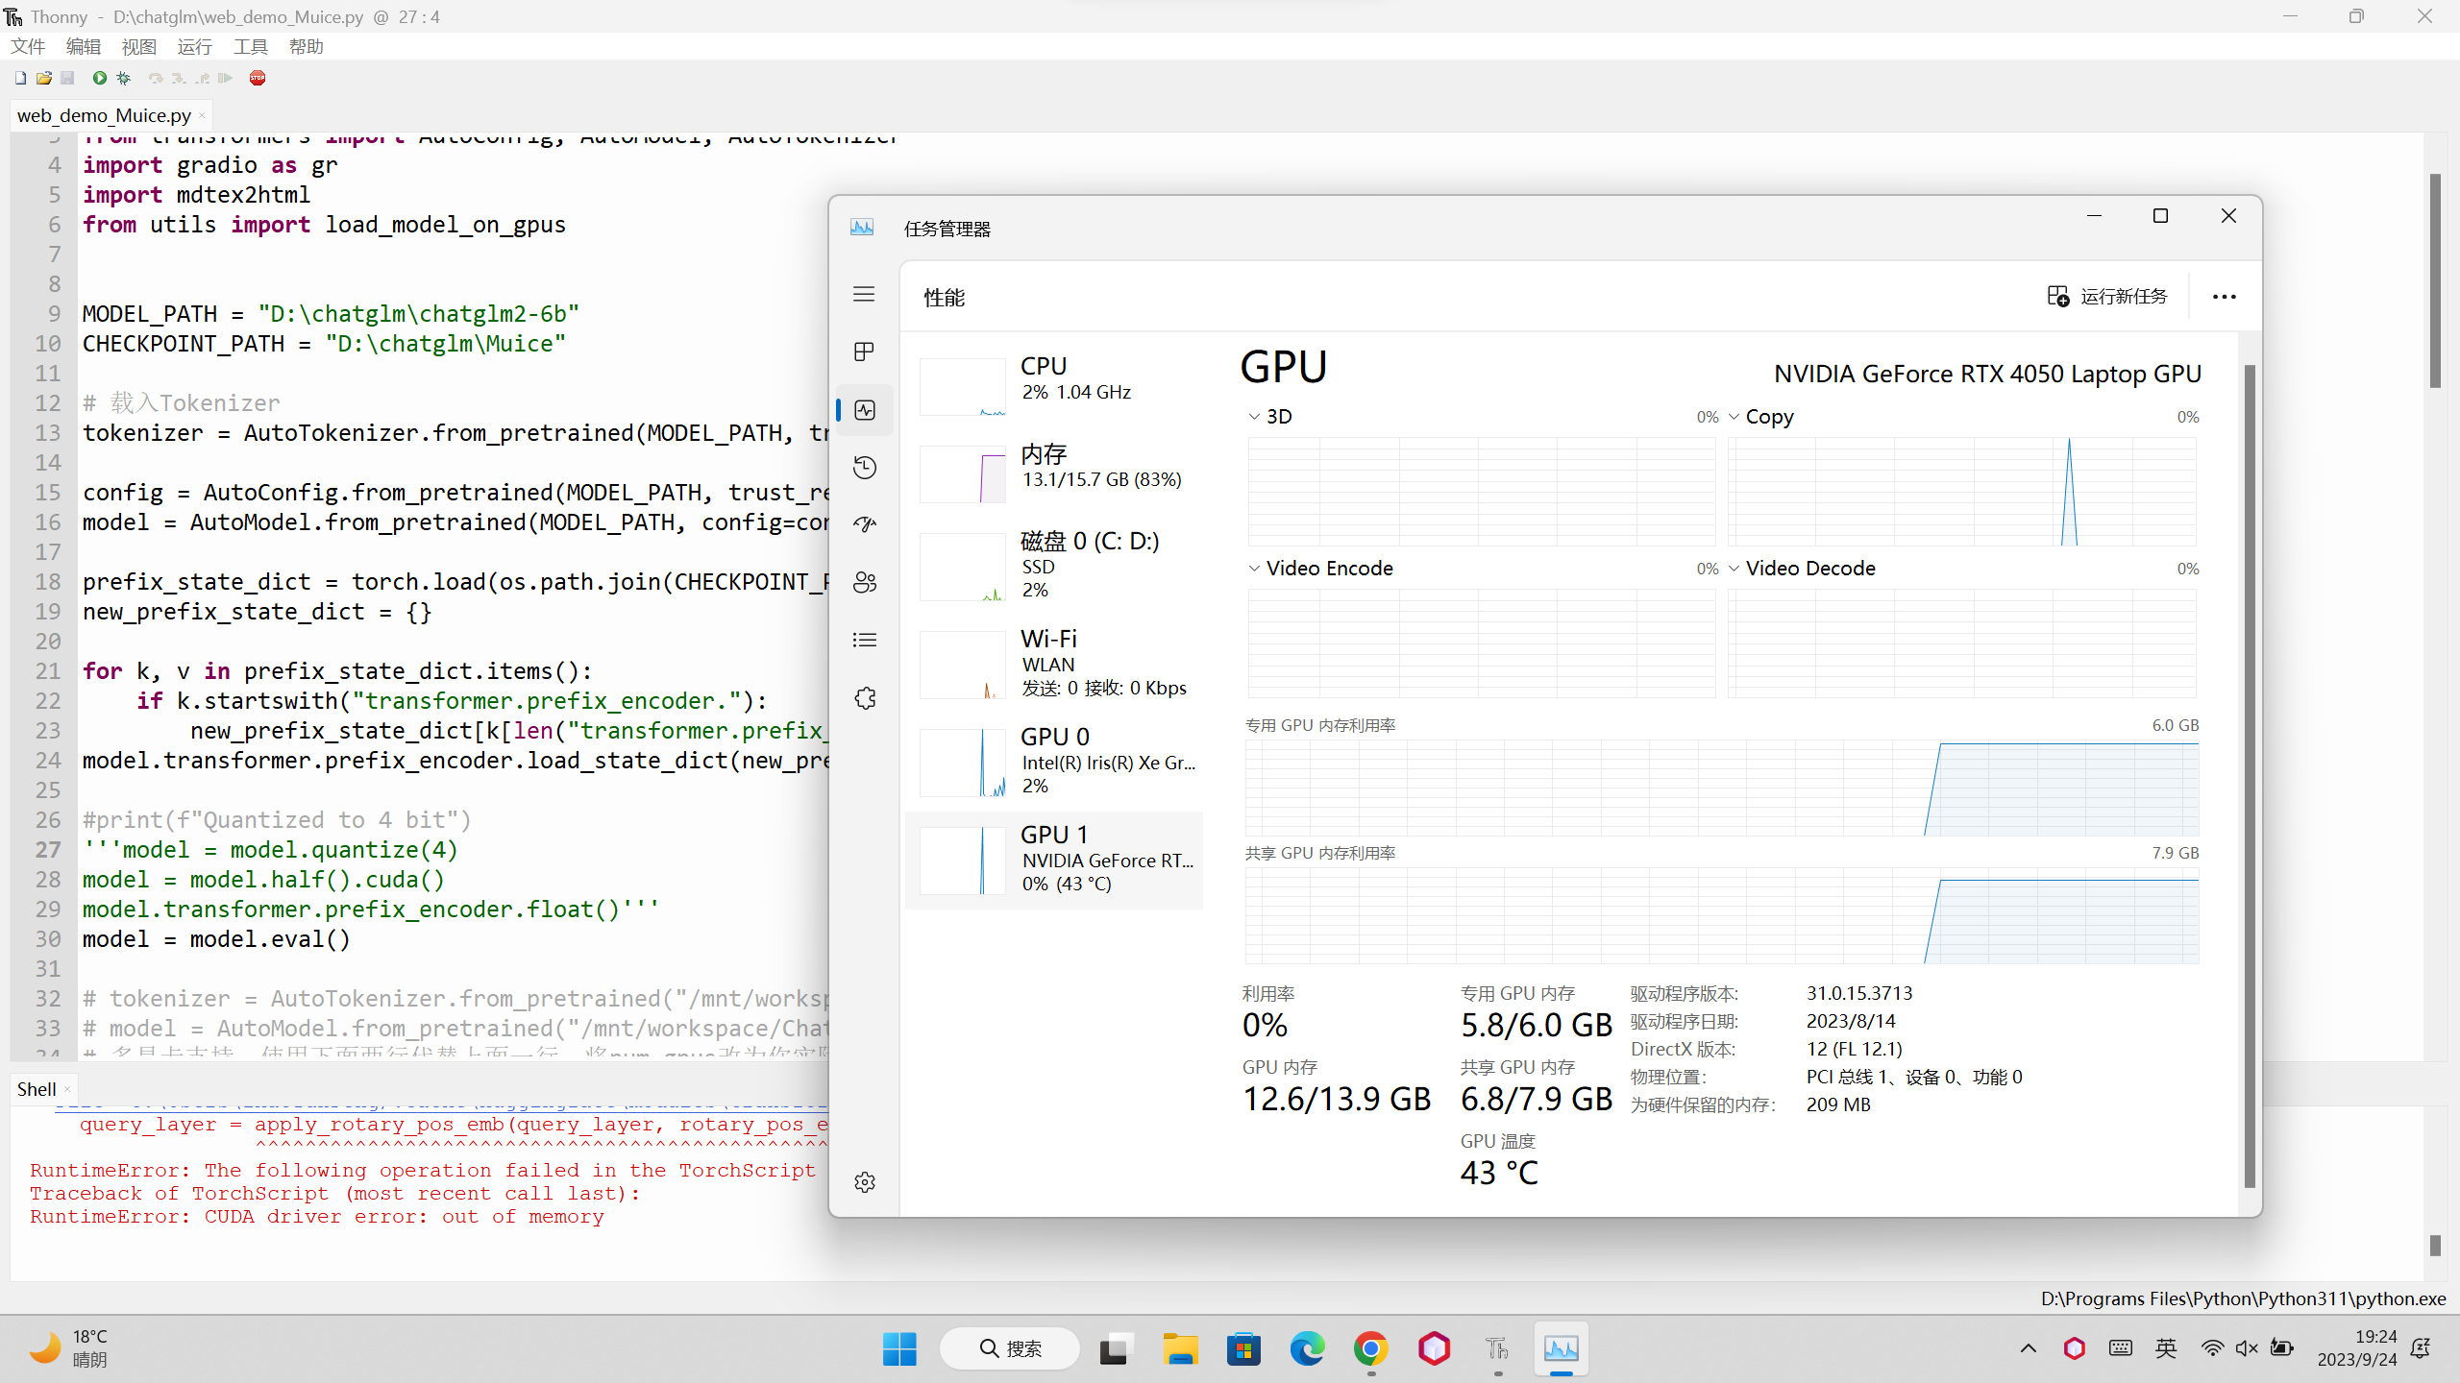2460x1383 pixels.
Task: Open the 运行 menu in Thonny
Action: click(x=194, y=46)
